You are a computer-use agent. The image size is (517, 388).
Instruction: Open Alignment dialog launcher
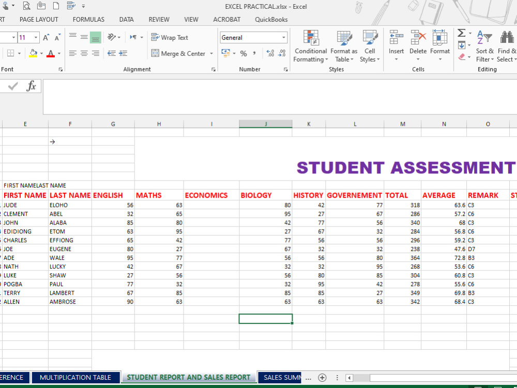click(x=214, y=69)
